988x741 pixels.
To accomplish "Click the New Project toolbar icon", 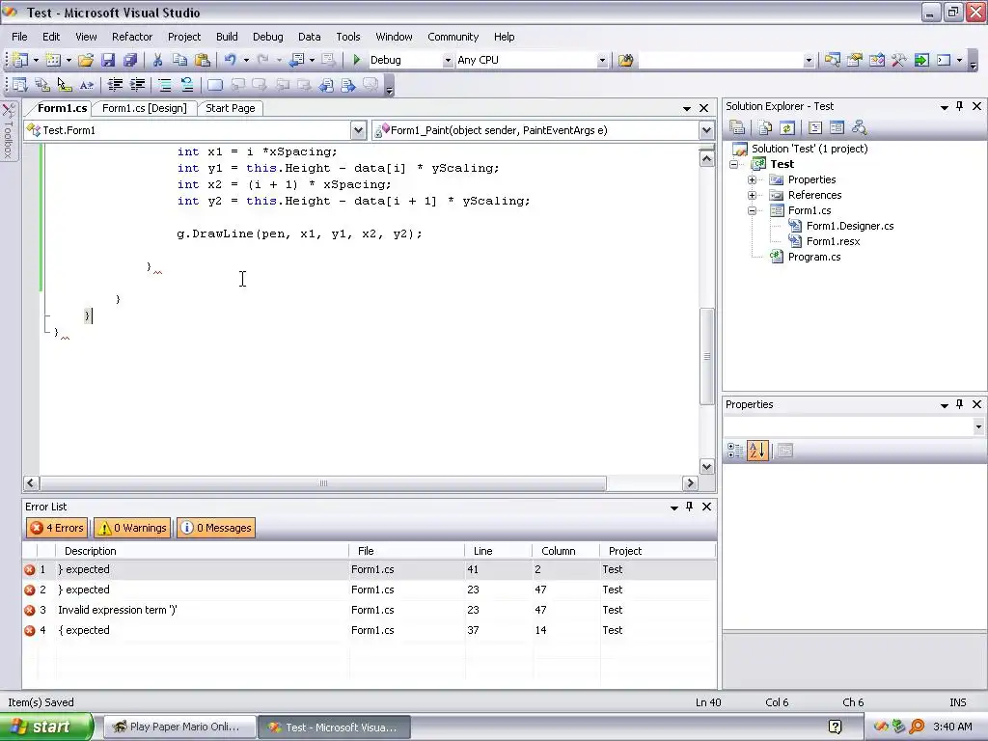I will (x=21, y=60).
